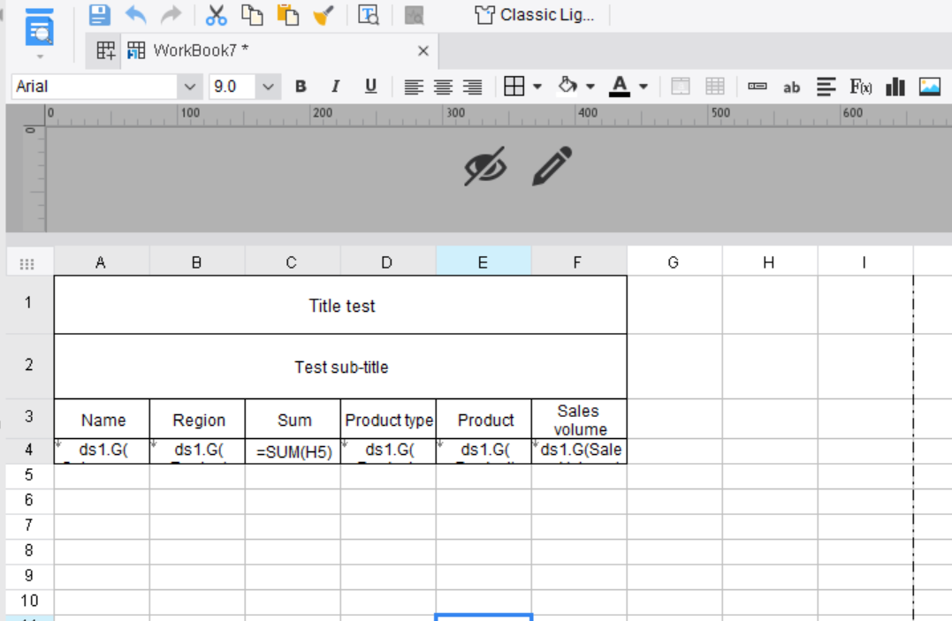Toggle italic formatting
The height and width of the screenshot is (621, 952).
point(335,87)
